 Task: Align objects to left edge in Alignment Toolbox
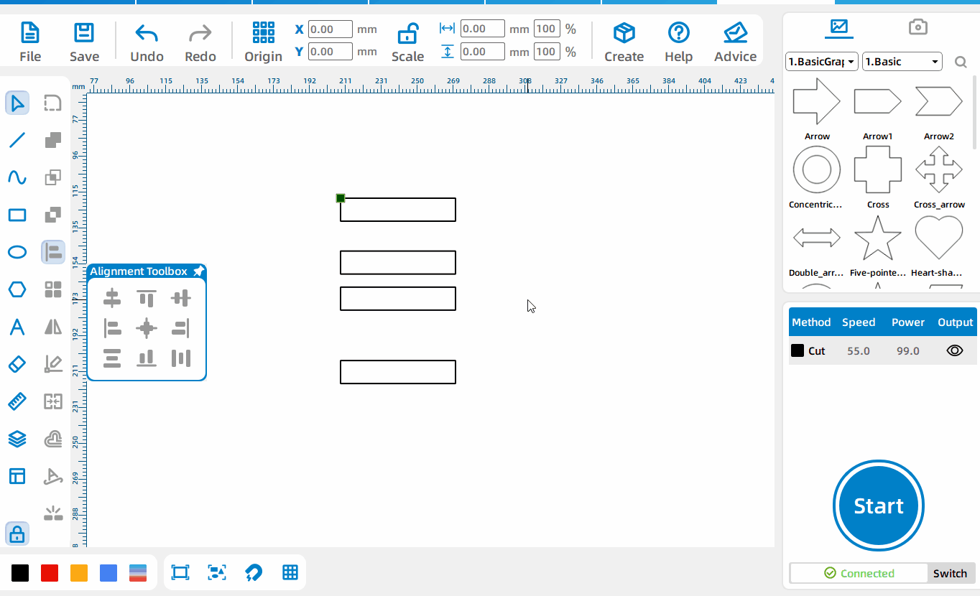tap(112, 328)
